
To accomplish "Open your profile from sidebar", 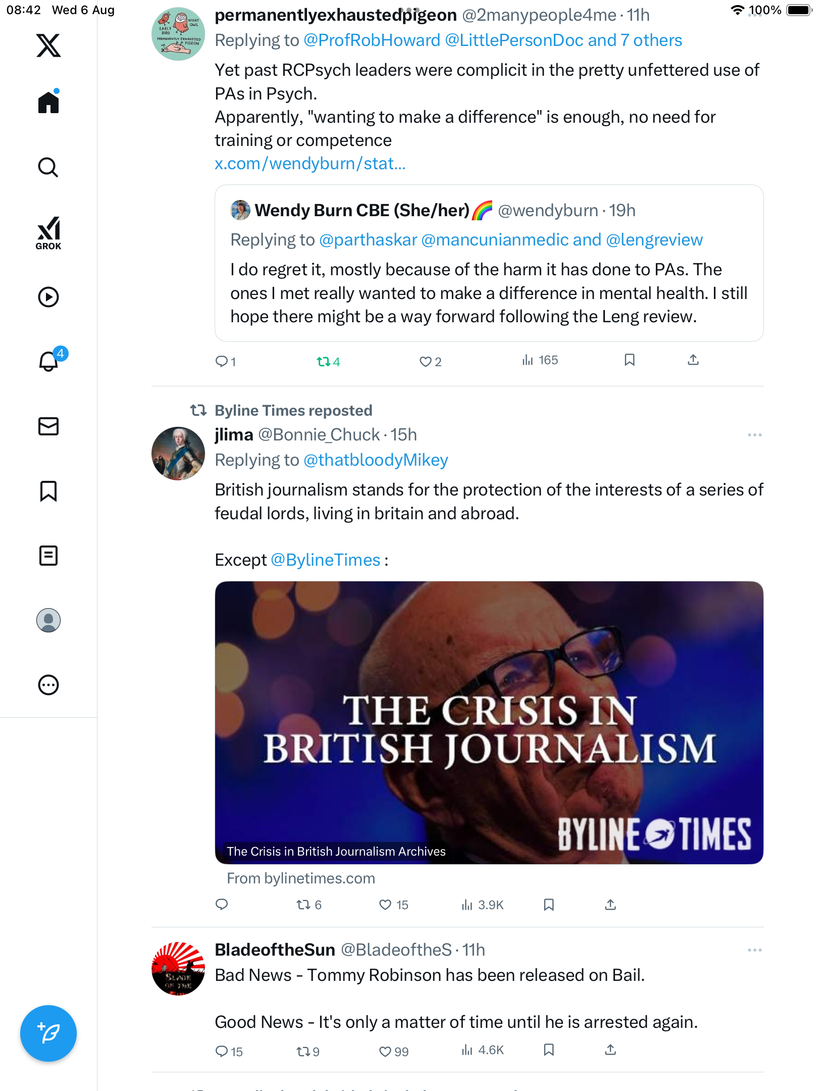I will 48,620.
